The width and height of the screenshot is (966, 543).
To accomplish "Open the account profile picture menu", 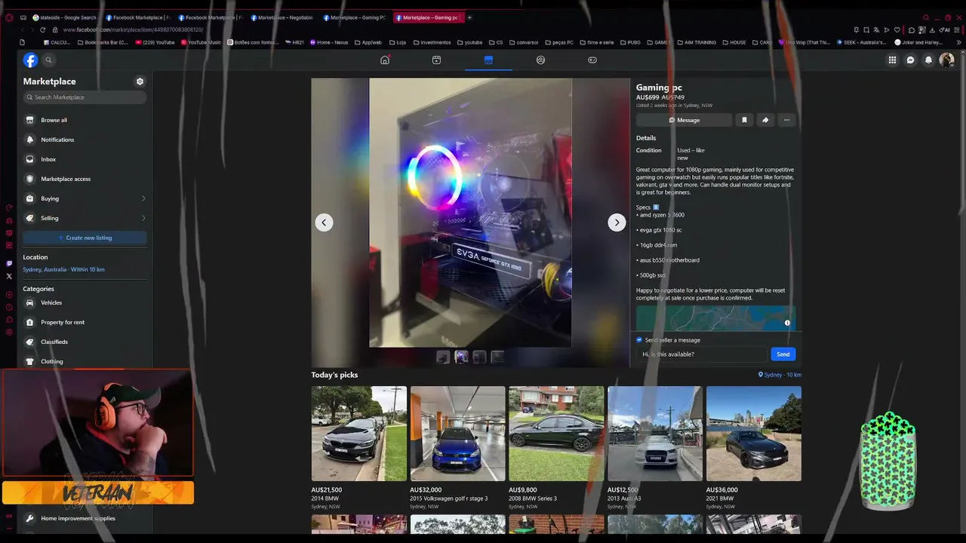I will pyautogui.click(x=946, y=60).
